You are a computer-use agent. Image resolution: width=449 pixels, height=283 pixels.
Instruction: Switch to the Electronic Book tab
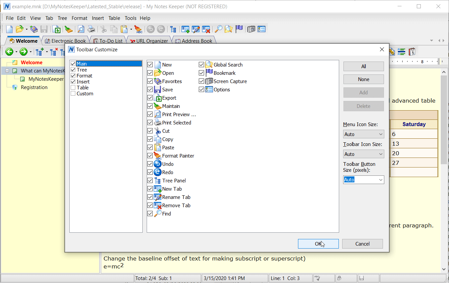click(x=65, y=41)
